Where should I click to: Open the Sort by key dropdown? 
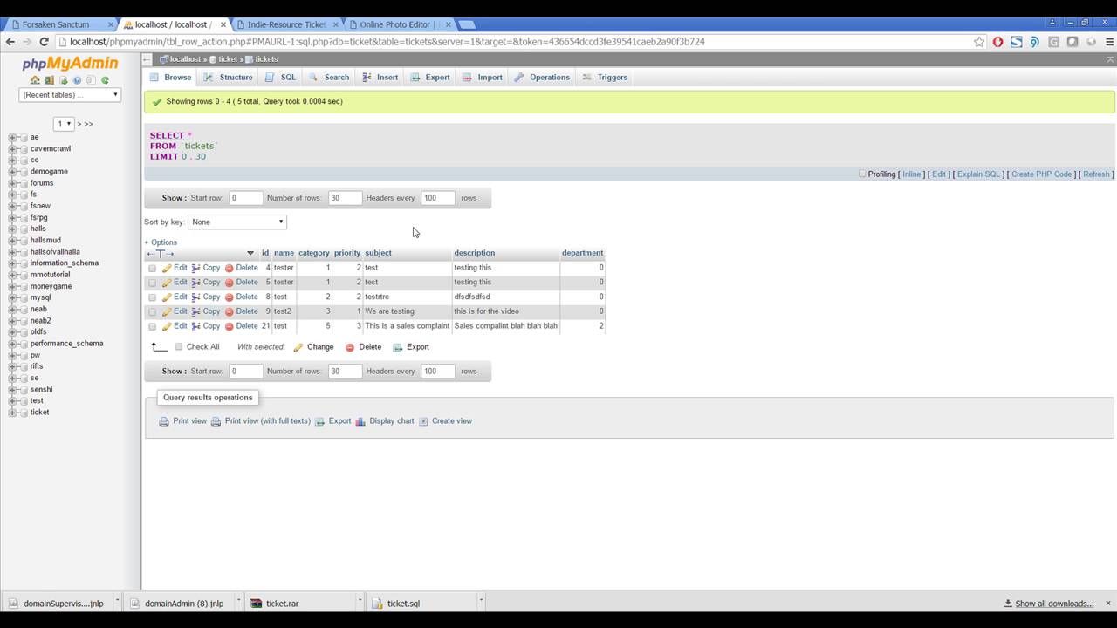pyautogui.click(x=237, y=222)
